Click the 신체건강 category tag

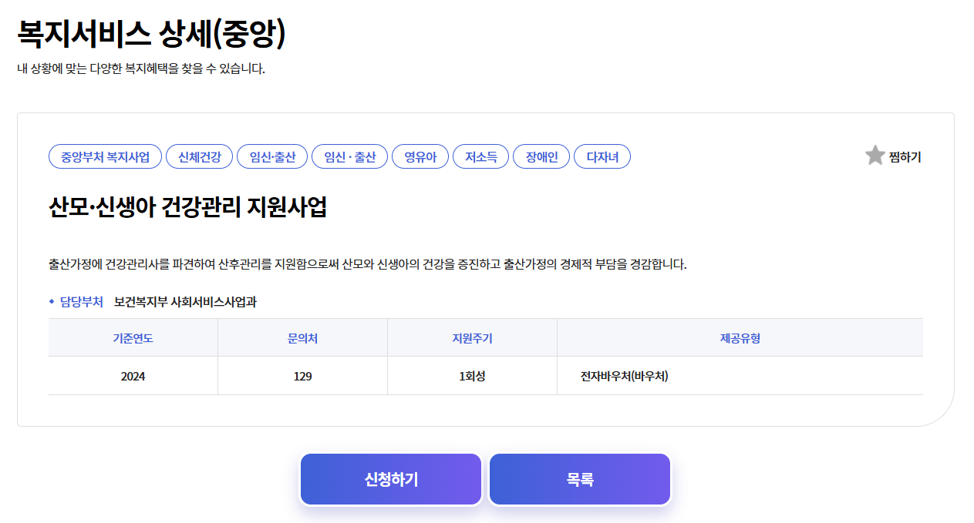pyautogui.click(x=199, y=156)
